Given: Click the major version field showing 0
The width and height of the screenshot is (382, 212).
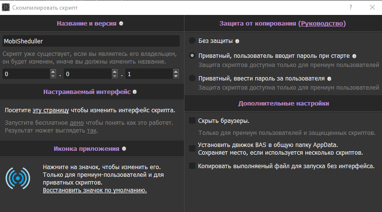Looking at the screenshot, I should [26, 74].
